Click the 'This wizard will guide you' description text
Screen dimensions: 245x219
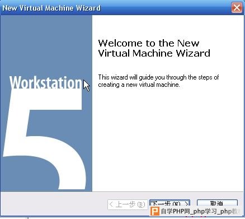pyautogui.click(x=158, y=81)
